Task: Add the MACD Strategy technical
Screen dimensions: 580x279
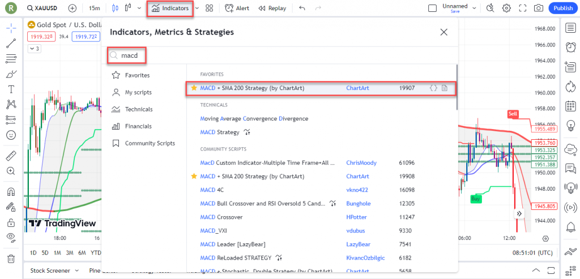Action: pyautogui.click(x=220, y=132)
